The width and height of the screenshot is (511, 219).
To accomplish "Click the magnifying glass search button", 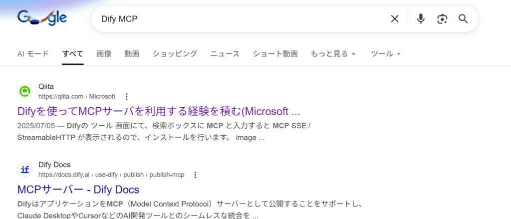I will pyautogui.click(x=463, y=19).
